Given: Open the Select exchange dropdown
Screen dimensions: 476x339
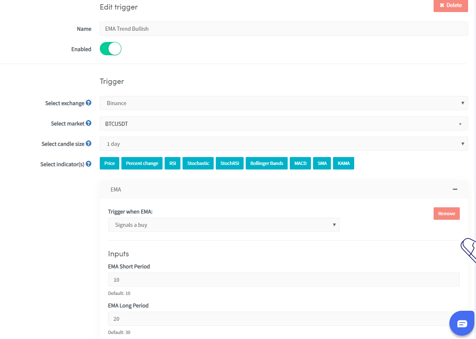Looking at the screenshot, I should coord(284,103).
